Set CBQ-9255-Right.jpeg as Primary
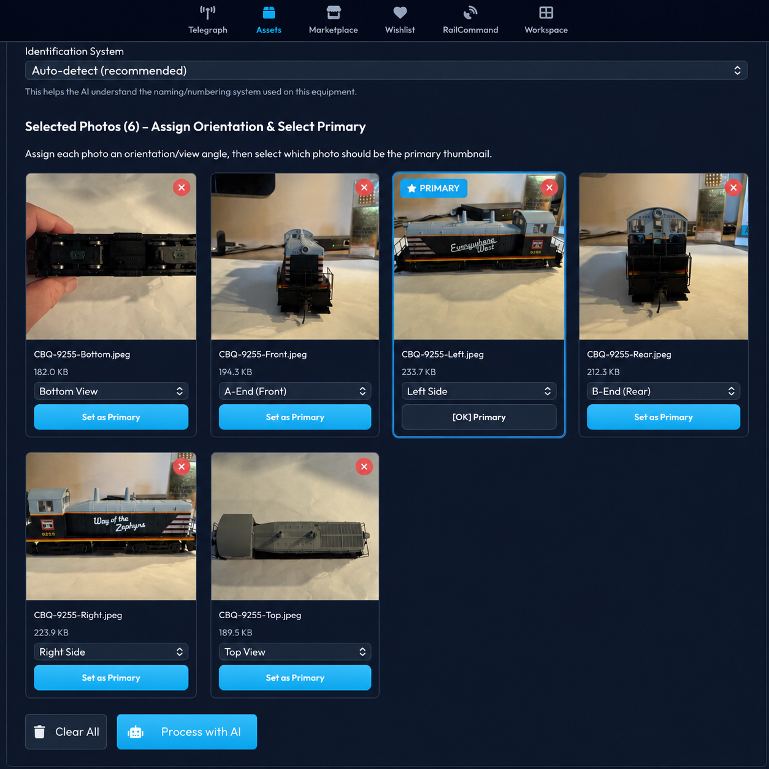 pos(111,678)
